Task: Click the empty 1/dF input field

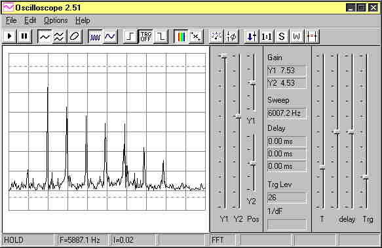Action: tap(287, 224)
